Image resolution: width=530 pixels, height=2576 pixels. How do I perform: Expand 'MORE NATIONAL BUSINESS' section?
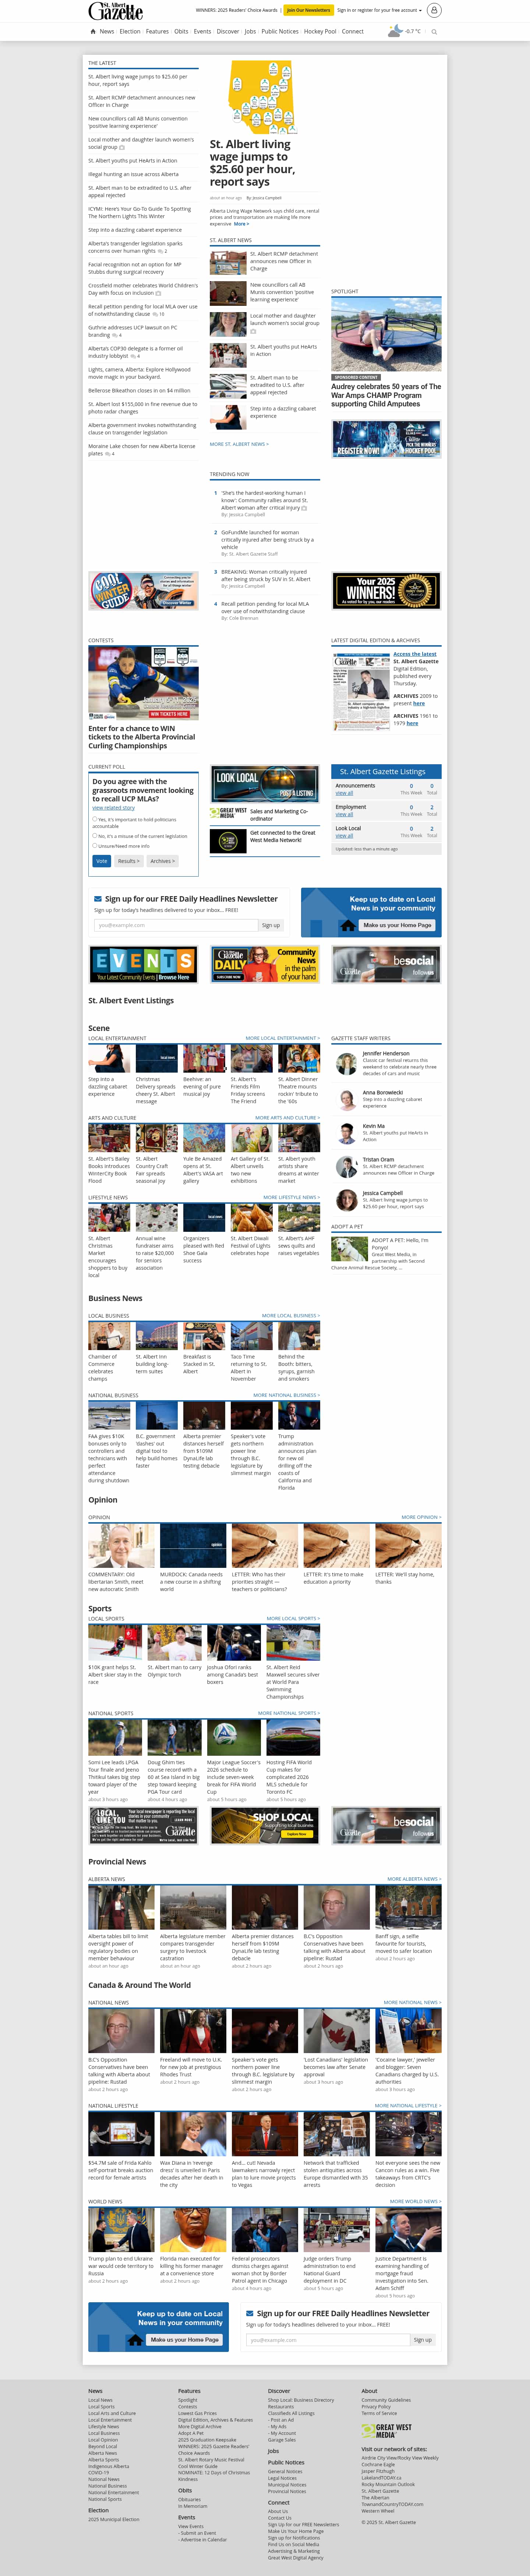click(286, 1395)
